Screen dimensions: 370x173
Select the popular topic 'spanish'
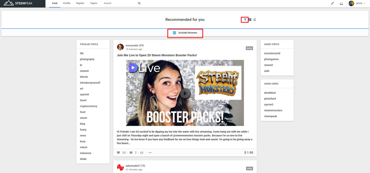tap(84, 94)
